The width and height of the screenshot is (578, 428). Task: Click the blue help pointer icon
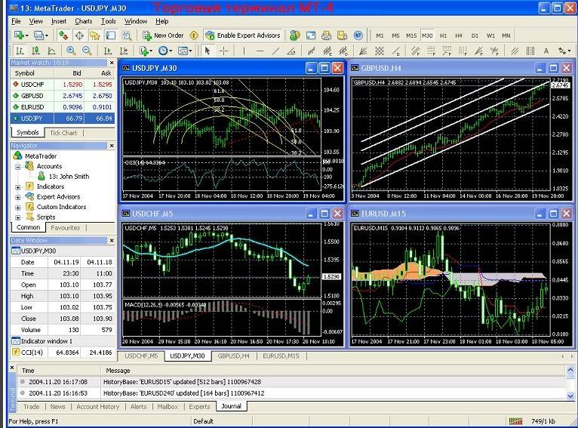coord(358,35)
